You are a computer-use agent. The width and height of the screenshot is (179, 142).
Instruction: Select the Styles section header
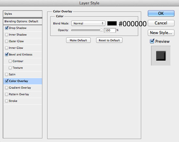[x=22, y=14]
